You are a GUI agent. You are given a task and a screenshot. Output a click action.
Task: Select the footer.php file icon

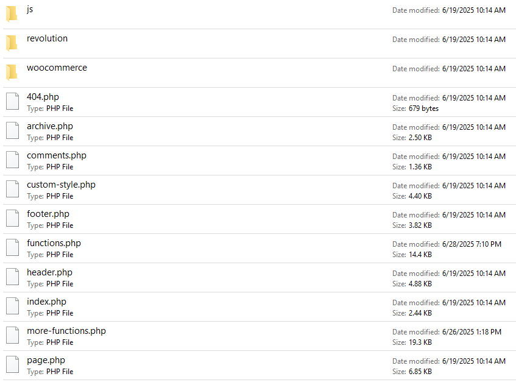[12, 219]
